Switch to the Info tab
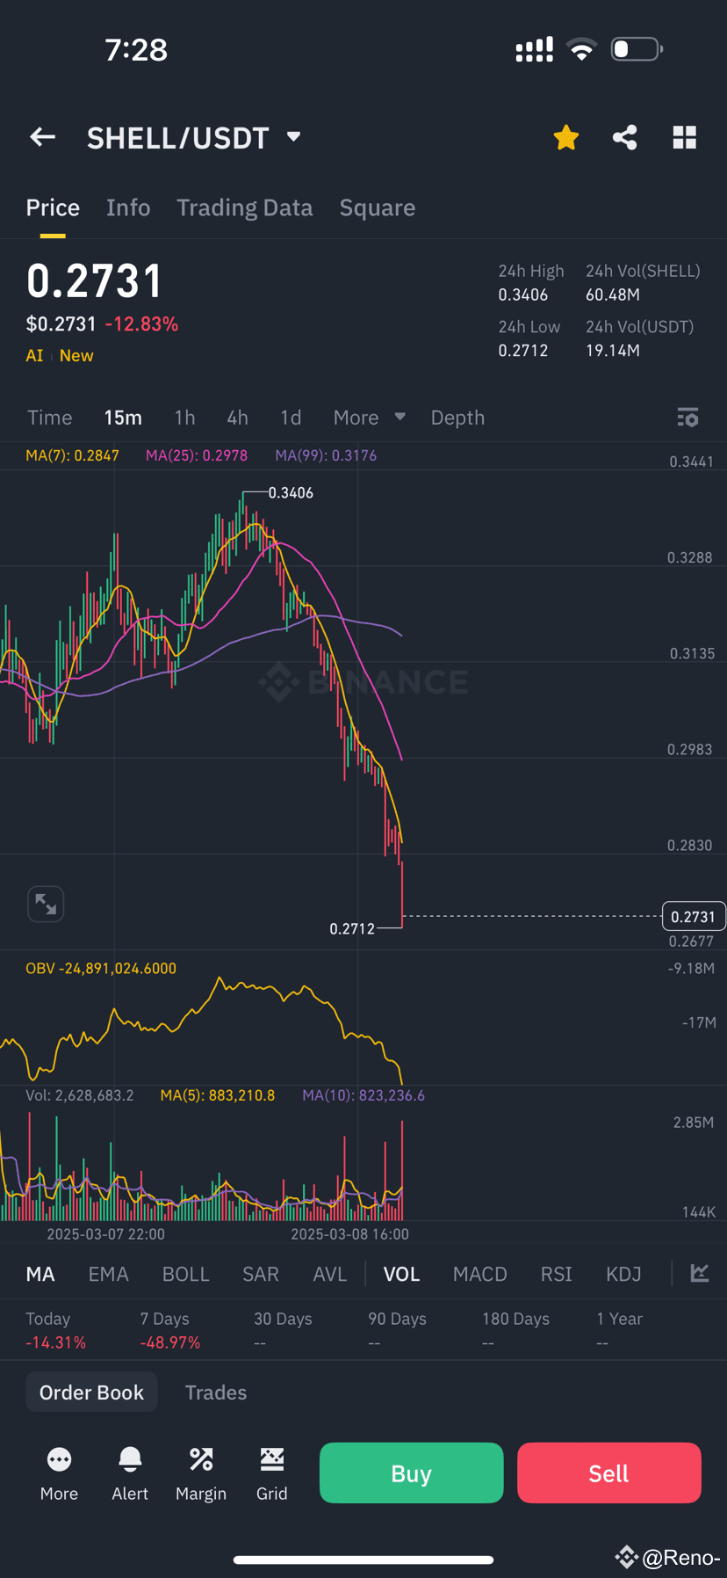 128,207
